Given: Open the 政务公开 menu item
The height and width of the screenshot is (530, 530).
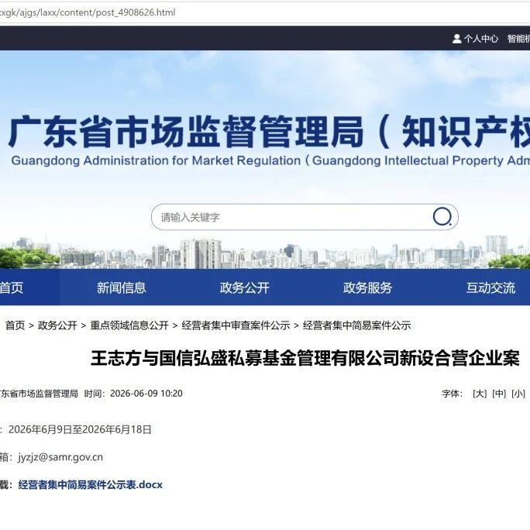Looking at the screenshot, I should (244, 287).
